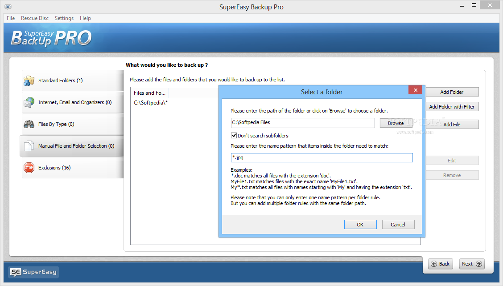Viewport: 503px width, 286px height.
Task: Proceed with the Next button
Action: click(472, 264)
